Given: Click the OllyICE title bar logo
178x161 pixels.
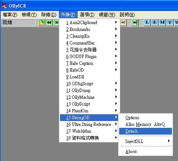Looking at the screenshot, I should (x=5, y=6).
